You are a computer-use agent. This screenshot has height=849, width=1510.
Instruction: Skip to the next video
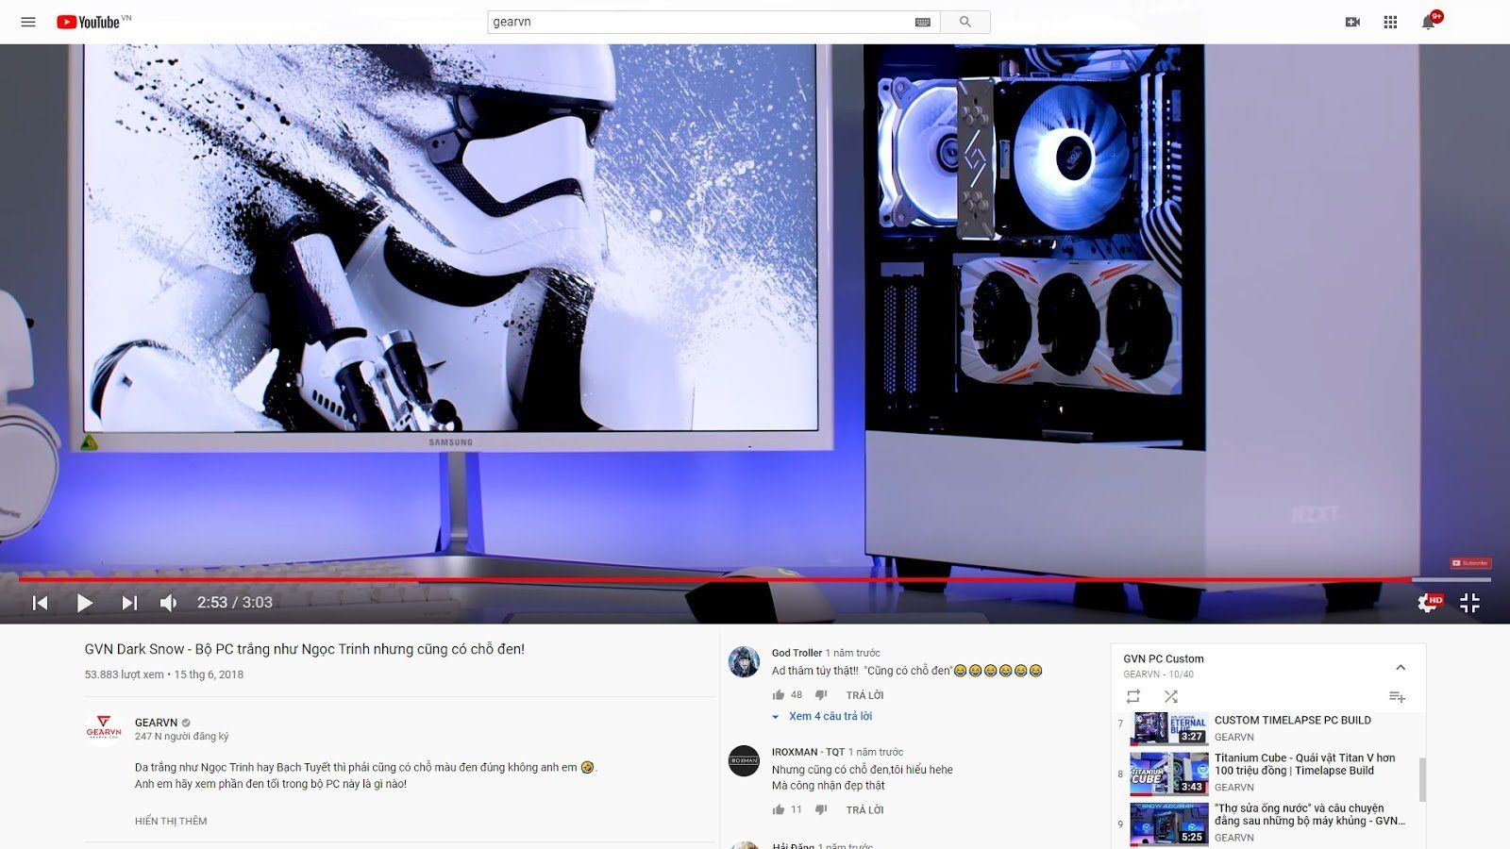coord(128,602)
